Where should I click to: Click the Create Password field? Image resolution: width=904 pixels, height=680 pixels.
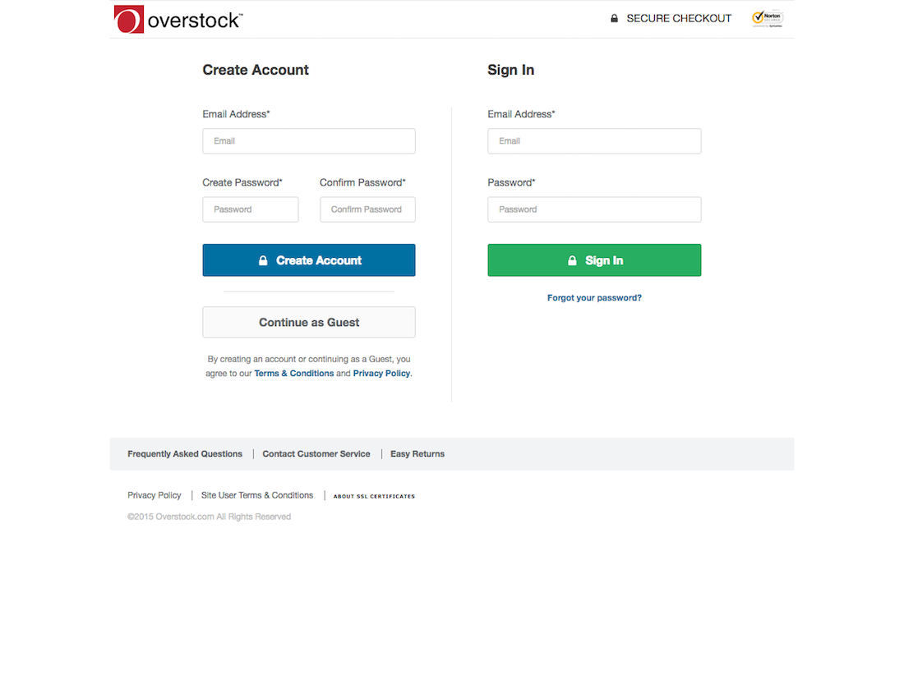(x=250, y=209)
